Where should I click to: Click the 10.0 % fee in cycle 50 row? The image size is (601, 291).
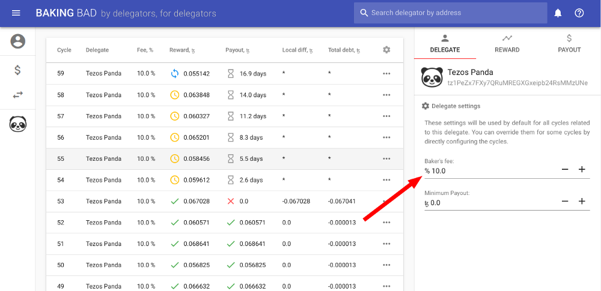146,265
